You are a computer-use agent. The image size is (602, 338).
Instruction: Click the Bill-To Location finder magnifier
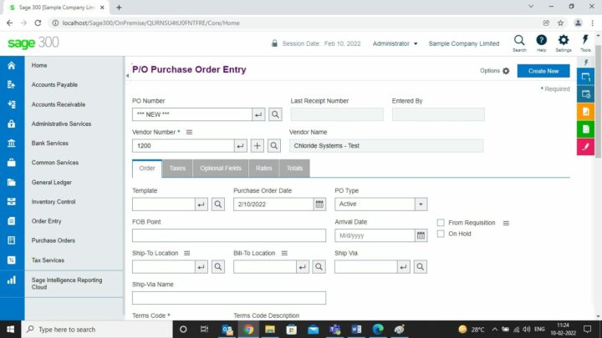pyautogui.click(x=319, y=267)
